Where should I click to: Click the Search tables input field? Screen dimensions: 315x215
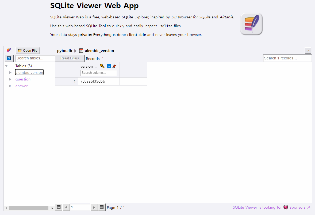tap(35, 58)
